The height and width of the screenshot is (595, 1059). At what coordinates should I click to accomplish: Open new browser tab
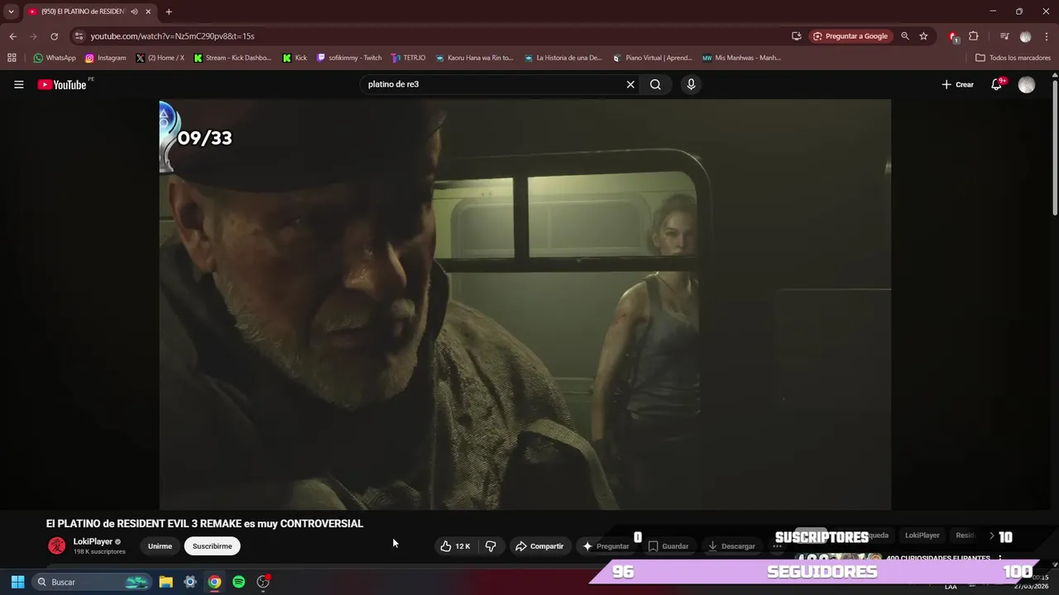(x=169, y=12)
